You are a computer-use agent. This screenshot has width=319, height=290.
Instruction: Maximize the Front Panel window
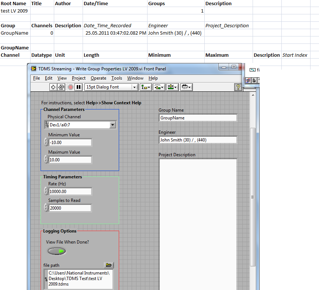pos(234,67)
